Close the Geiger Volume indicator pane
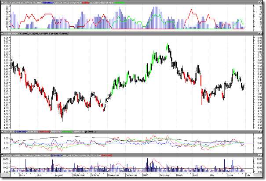This screenshot has height=181, width=266. point(262,3)
